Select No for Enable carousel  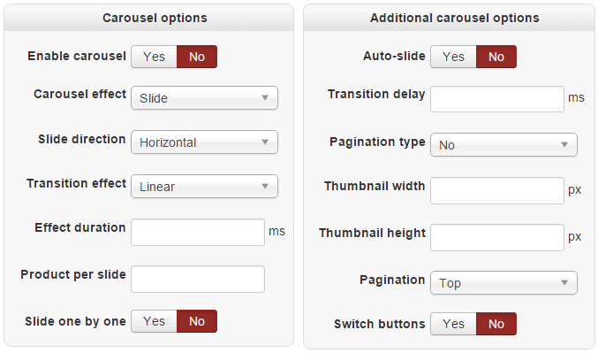point(197,57)
